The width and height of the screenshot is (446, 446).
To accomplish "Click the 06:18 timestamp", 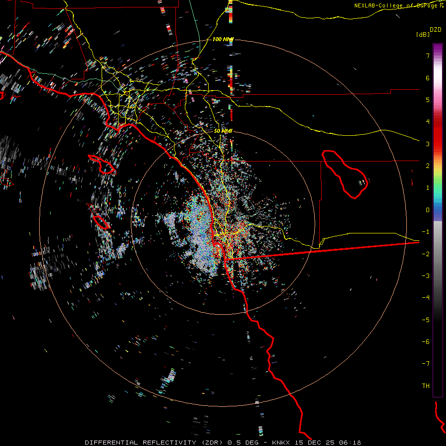I will pyautogui.click(x=350, y=443).
